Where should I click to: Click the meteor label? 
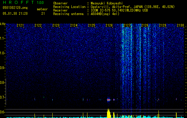42,9
